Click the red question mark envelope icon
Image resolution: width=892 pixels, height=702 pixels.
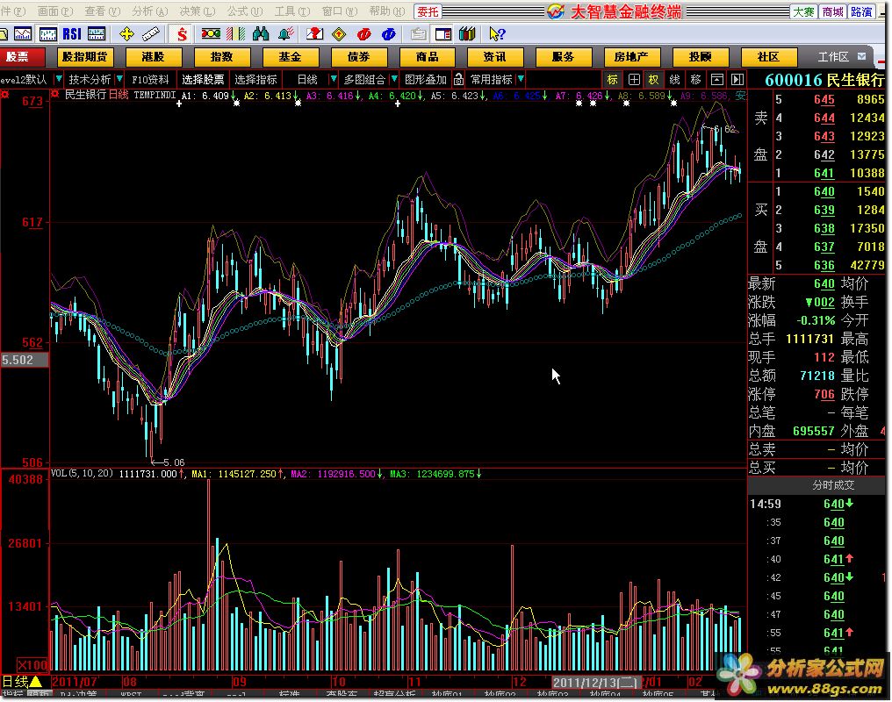coord(314,34)
